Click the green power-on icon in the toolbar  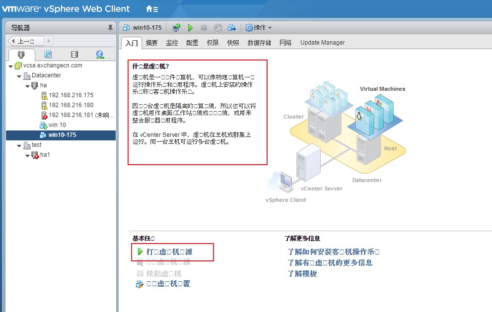190,28
